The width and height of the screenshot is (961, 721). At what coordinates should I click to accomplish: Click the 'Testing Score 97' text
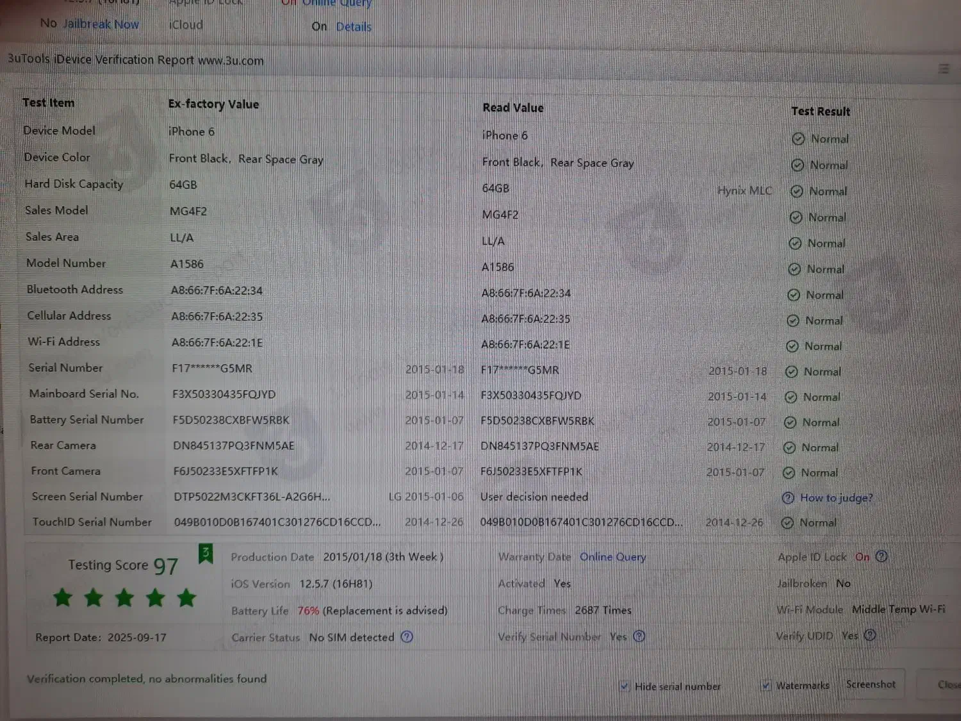click(x=124, y=565)
